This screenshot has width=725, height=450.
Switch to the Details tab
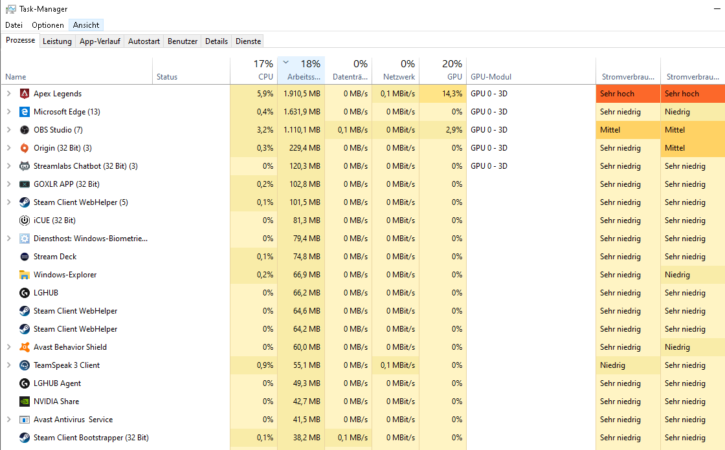[x=216, y=41]
